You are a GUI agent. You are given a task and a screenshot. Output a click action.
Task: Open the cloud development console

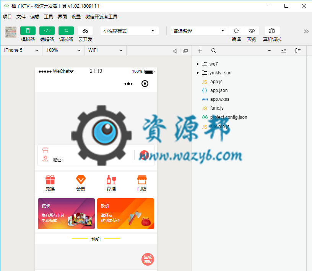(85, 31)
